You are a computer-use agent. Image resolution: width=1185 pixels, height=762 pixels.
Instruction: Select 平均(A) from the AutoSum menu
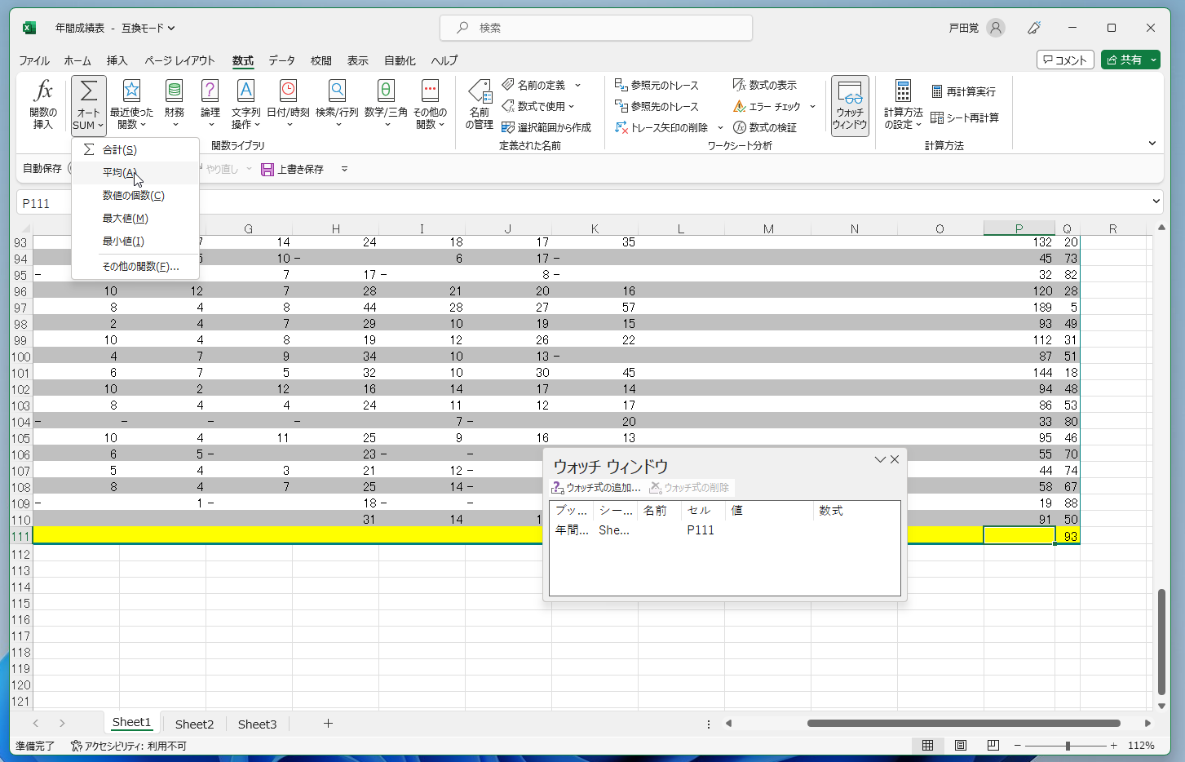pos(120,173)
